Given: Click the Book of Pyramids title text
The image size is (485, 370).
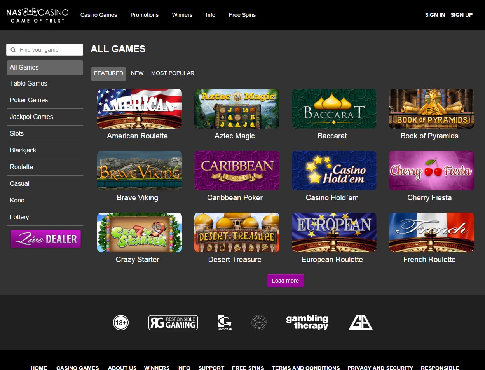Looking at the screenshot, I should pyautogui.click(x=429, y=136).
